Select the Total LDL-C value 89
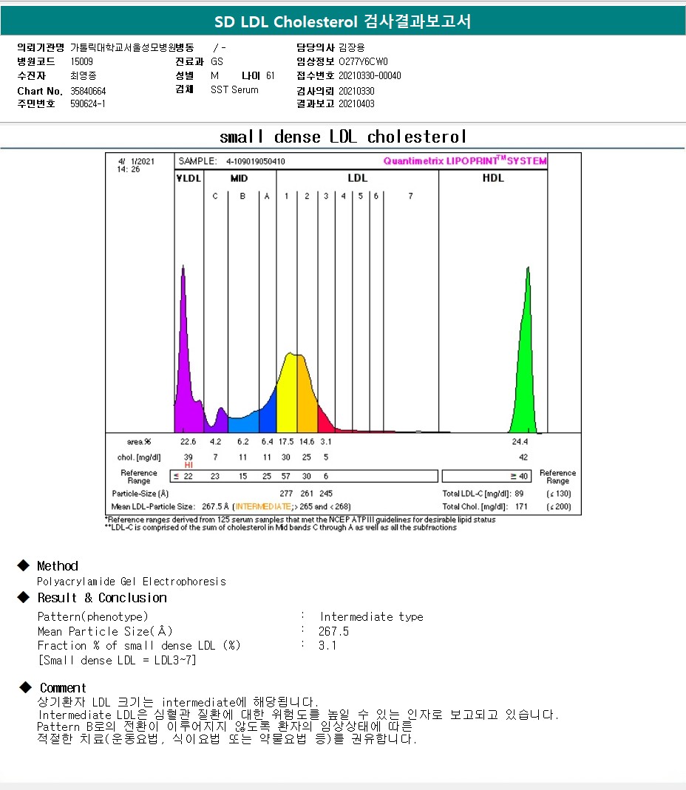The image size is (686, 790). point(519,493)
